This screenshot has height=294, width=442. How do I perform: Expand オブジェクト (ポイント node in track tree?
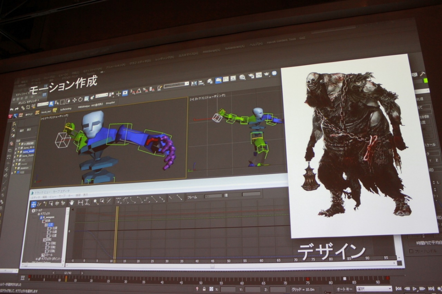(x=36, y=259)
